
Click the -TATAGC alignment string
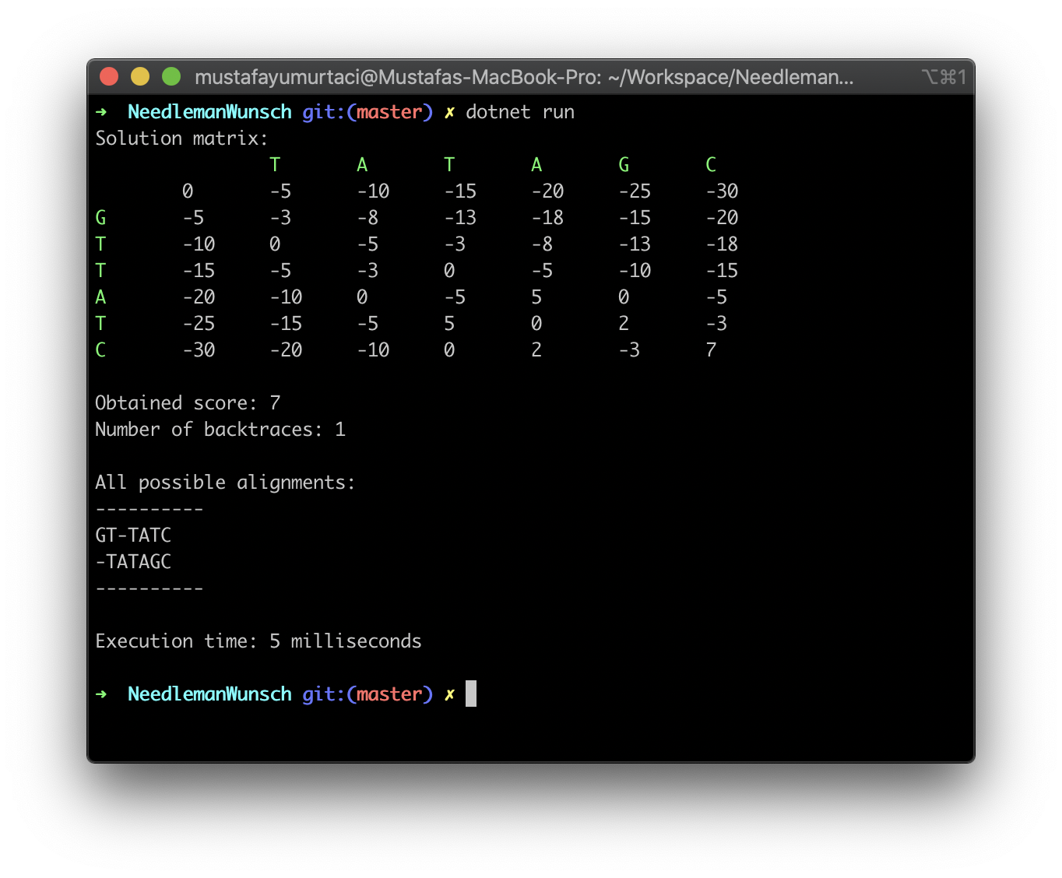coord(133,562)
